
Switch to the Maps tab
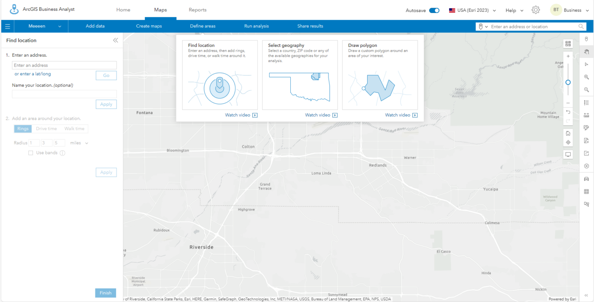point(160,10)
